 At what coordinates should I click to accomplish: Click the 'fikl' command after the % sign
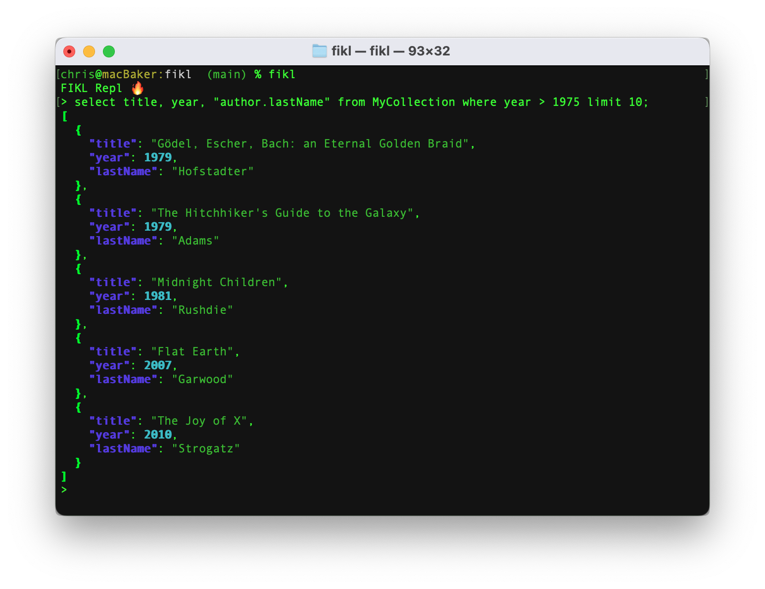[282, 74]
